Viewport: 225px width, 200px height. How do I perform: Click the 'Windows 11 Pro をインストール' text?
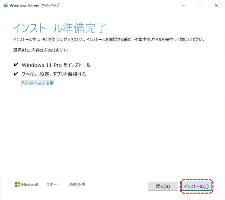[x=56, y=65]
